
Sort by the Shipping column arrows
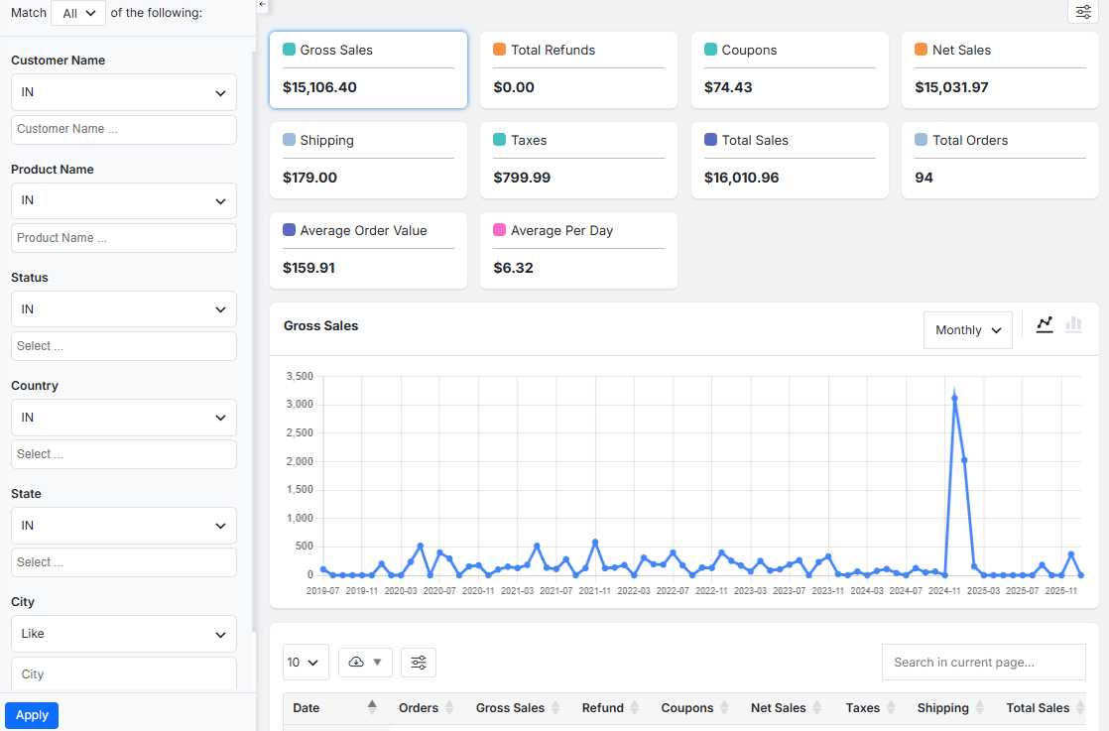(x=980, y=707)
